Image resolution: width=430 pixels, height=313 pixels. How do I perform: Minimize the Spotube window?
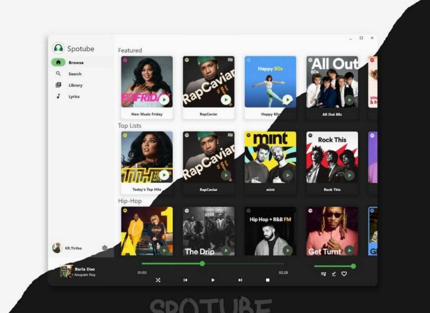350,39
